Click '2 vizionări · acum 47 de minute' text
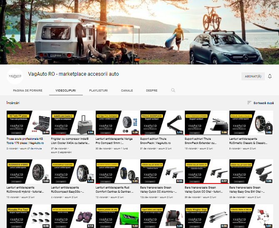The width and height of the screenshot is (279, 228). tap(24, 149)
